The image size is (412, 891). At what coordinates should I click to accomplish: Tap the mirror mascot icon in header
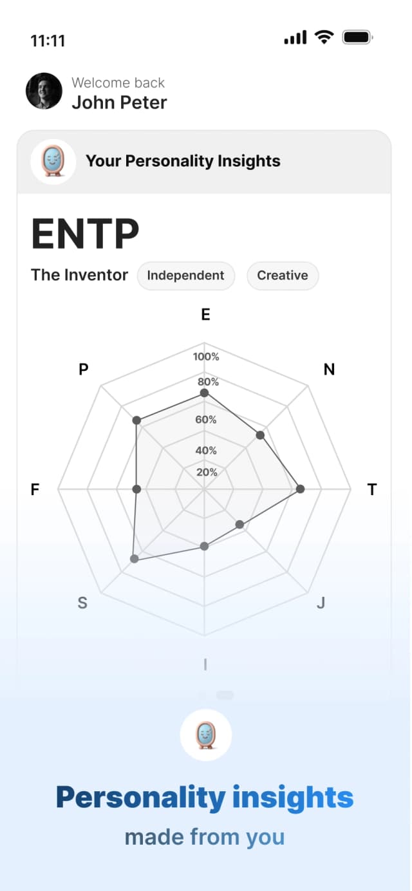pyautogui.click(x=53, y=162)
